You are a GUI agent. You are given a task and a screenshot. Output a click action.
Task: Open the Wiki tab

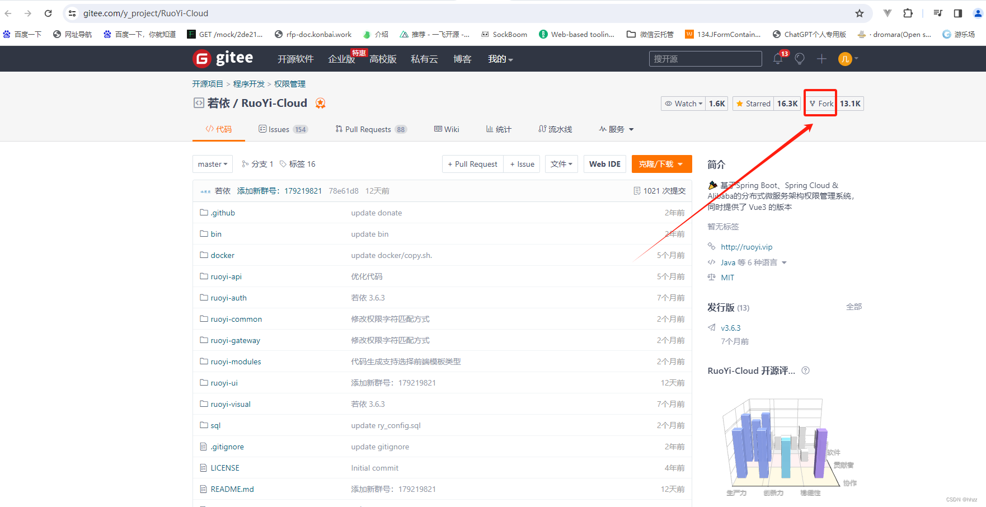447,129
